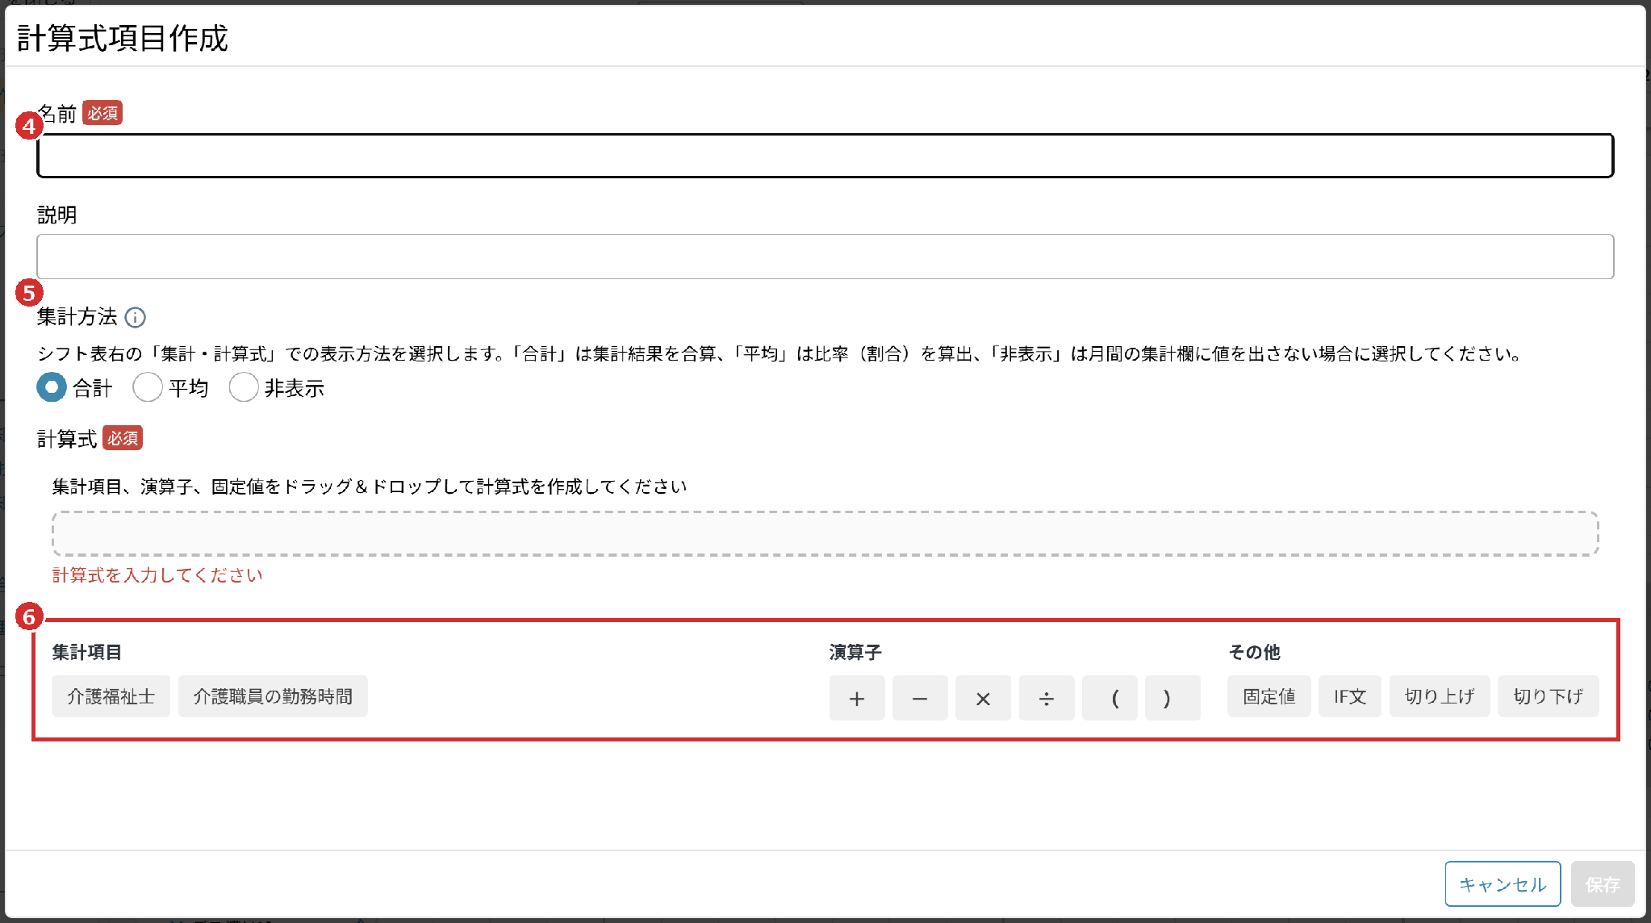Click the 集計項目 section heading
This screenshot has width=1651, height=923.
(87, 652)
